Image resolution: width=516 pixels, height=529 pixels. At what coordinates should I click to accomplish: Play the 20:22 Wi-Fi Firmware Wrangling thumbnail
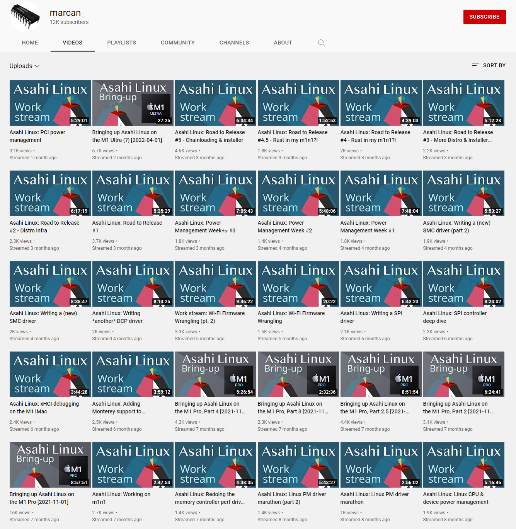298,284
